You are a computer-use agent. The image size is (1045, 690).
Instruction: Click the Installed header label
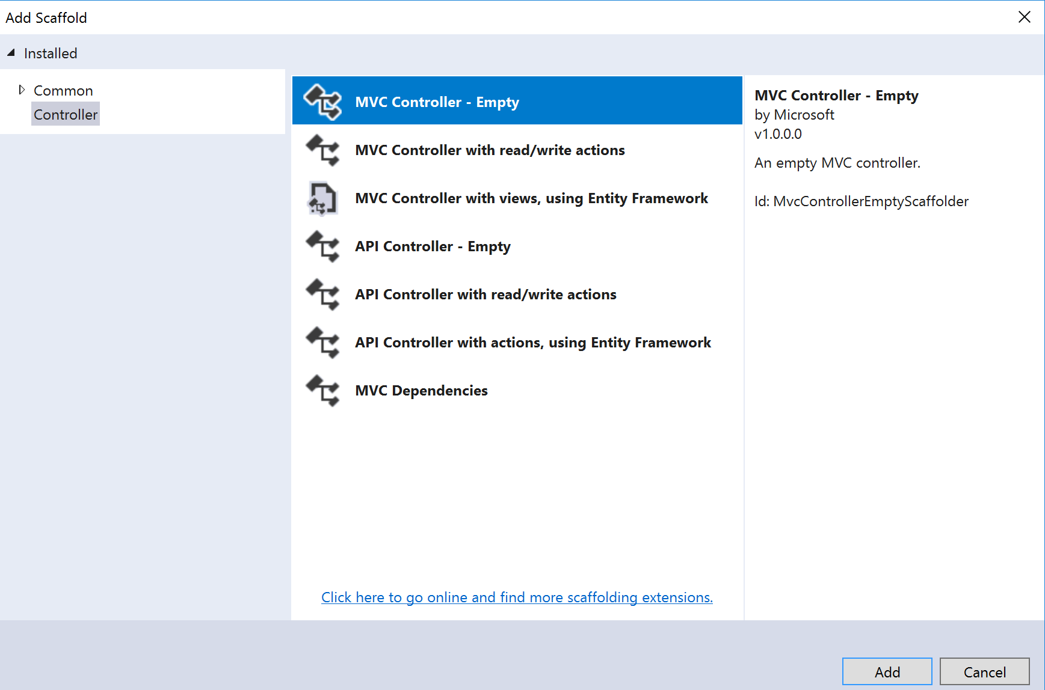coord(51,53)
